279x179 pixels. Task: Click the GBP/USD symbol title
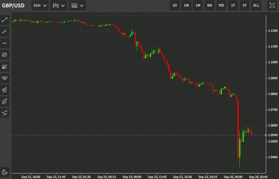(x=13, y=6)
